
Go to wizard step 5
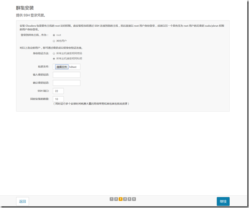130,199
